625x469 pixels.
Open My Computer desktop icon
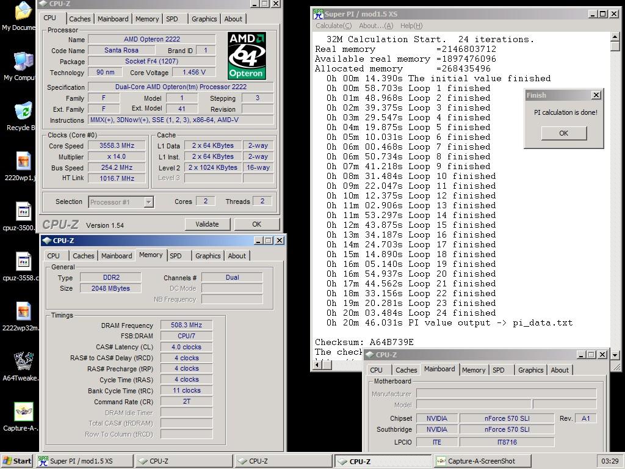(x=23, y=61)
